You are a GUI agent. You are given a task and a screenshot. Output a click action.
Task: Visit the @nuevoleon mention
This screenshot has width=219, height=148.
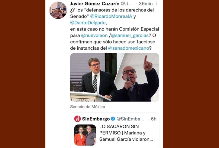click(x=94, y=35)
